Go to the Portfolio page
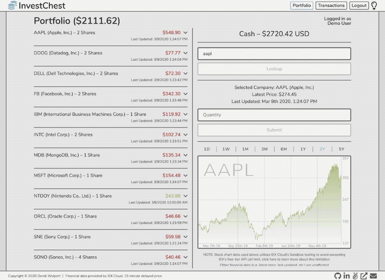 pyautogui.click(x=301, y=5)
